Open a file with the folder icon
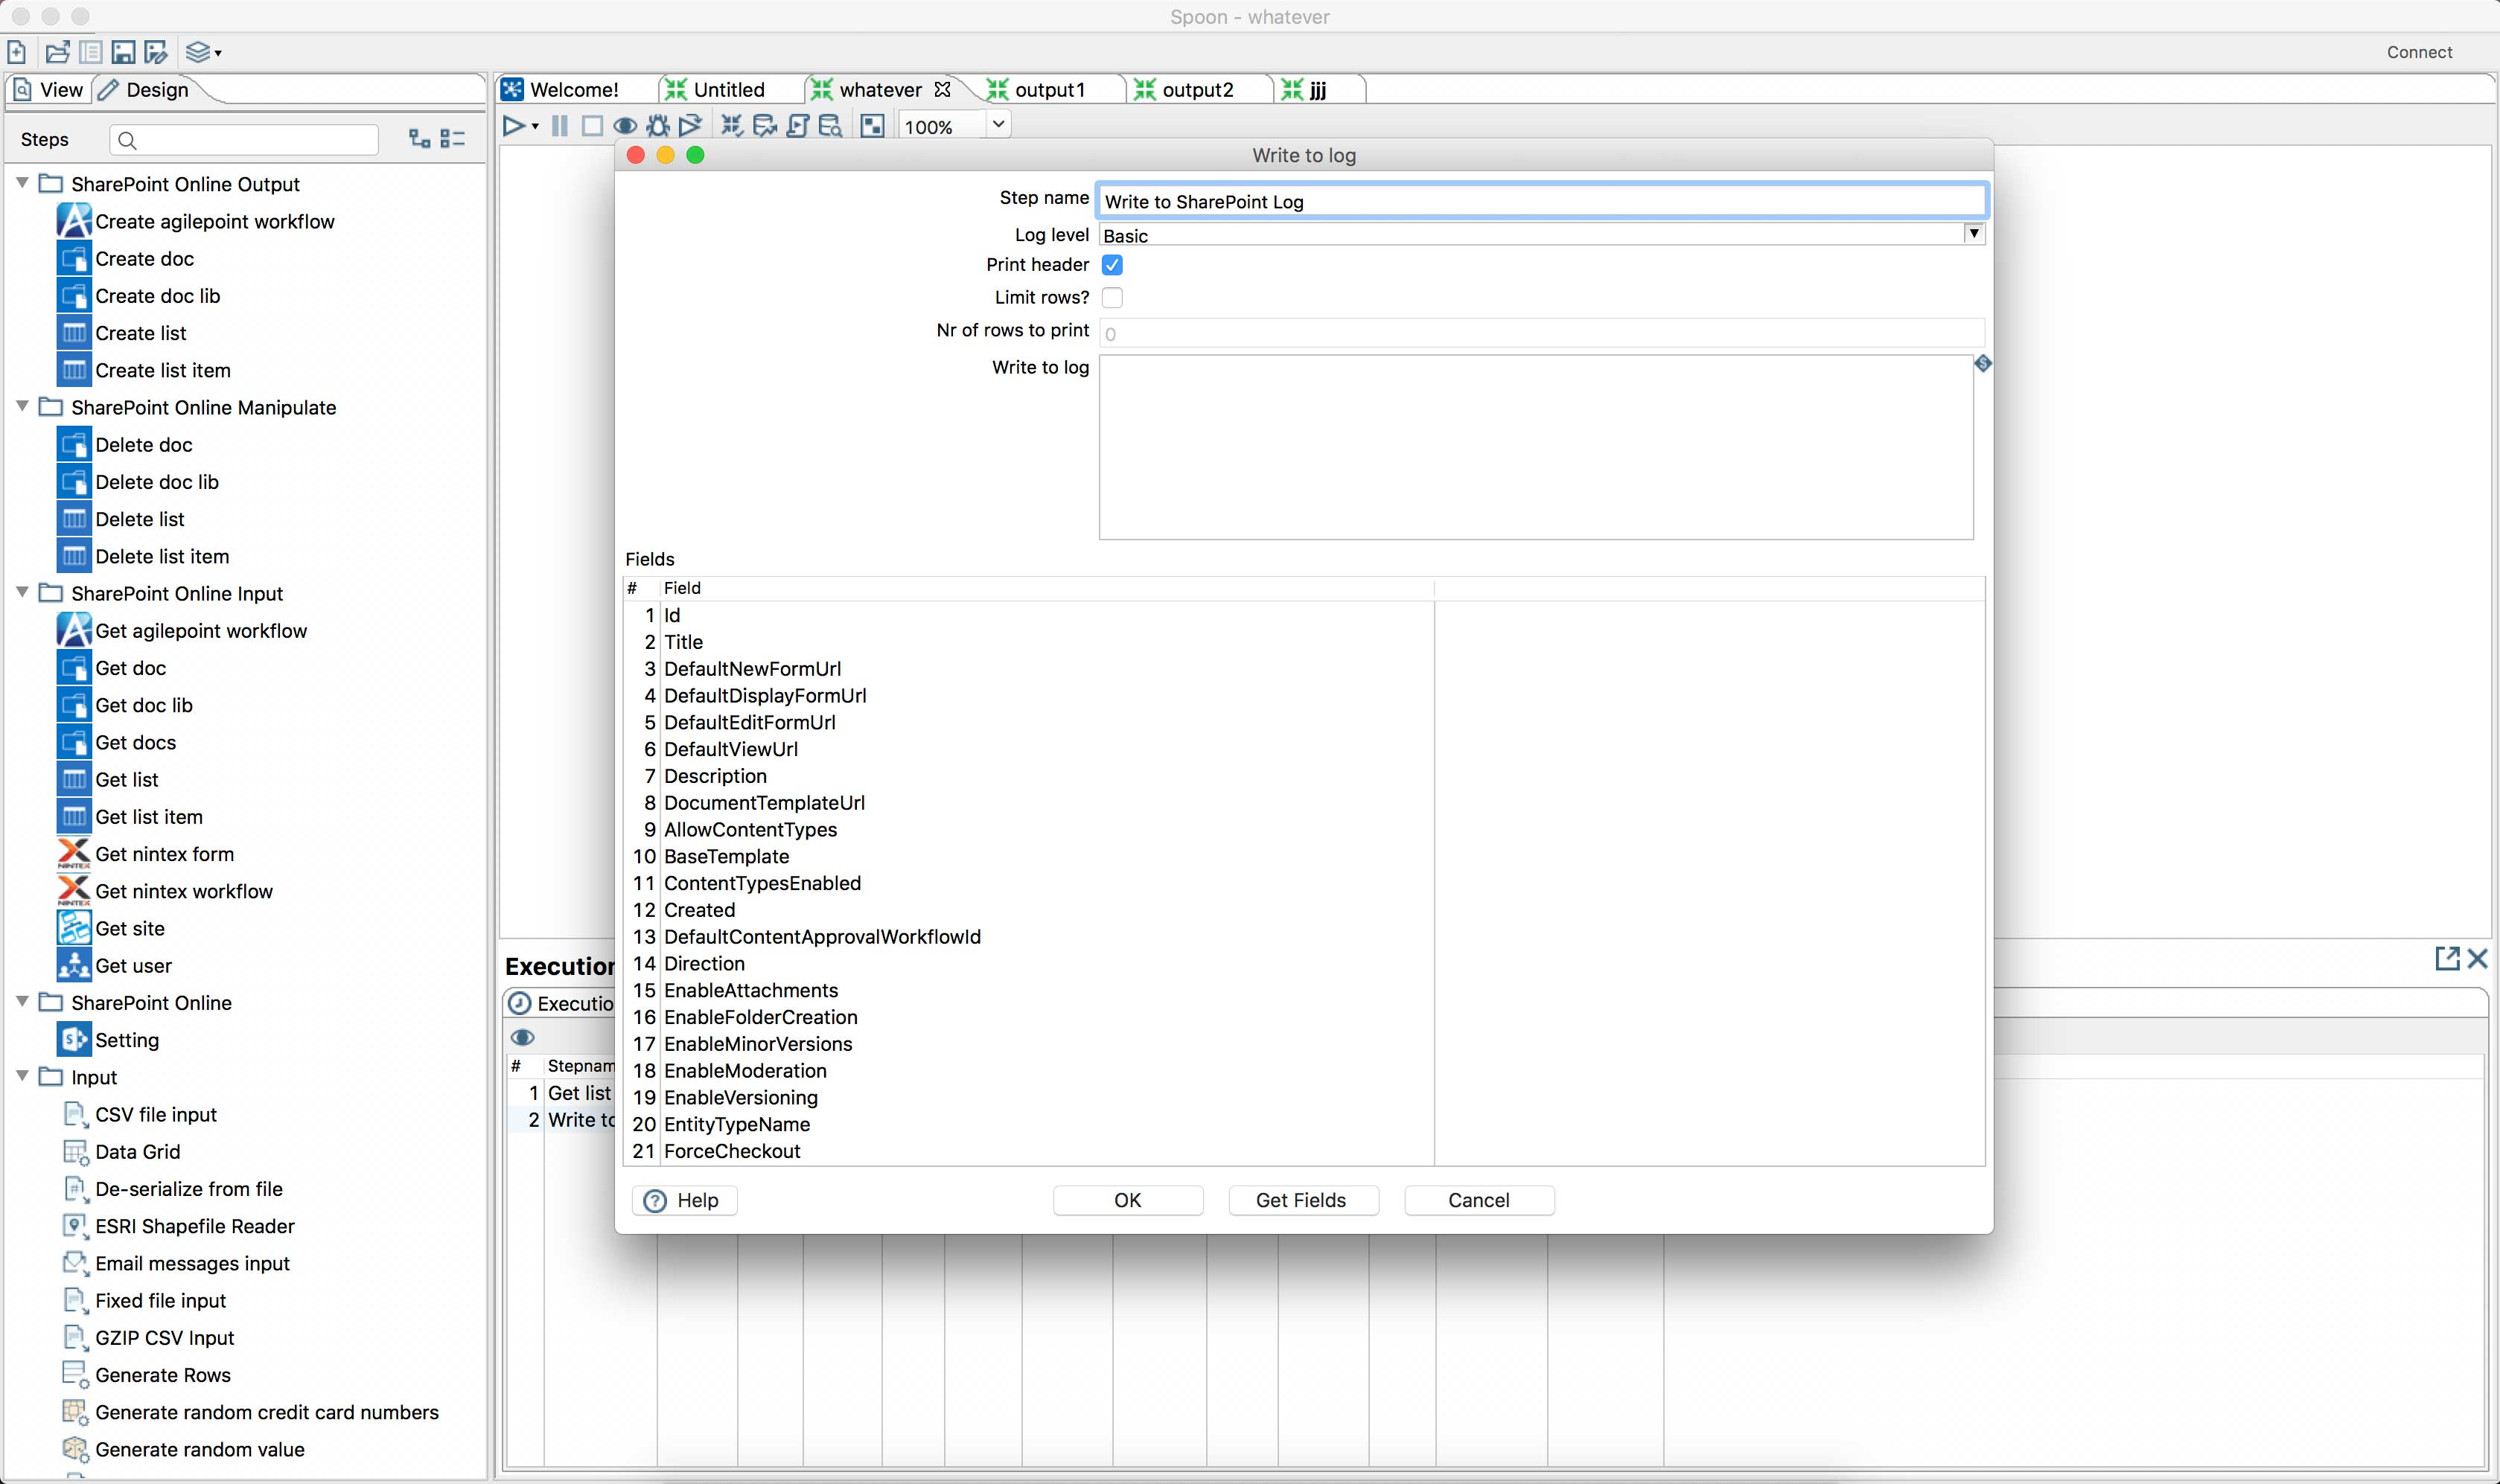The image size is (2500, 1484). pyautogui.click(x=57, y=52)
